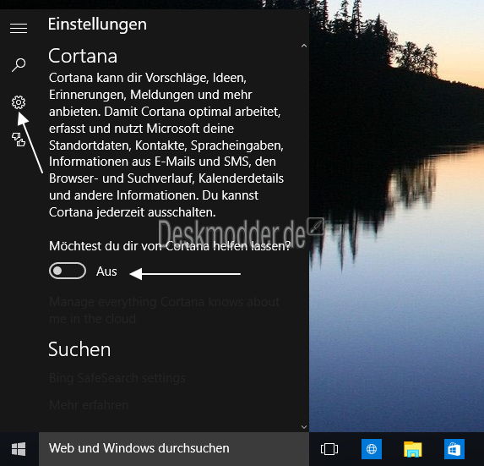Open the settings gear icon in sidebar
Screen dimensions: 484x466
[x=19, y=102]
